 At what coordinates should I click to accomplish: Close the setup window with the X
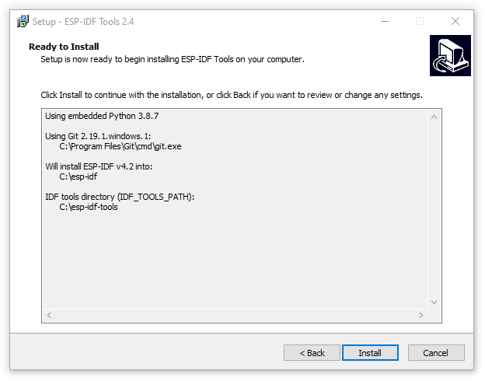[x=455, y=21]
